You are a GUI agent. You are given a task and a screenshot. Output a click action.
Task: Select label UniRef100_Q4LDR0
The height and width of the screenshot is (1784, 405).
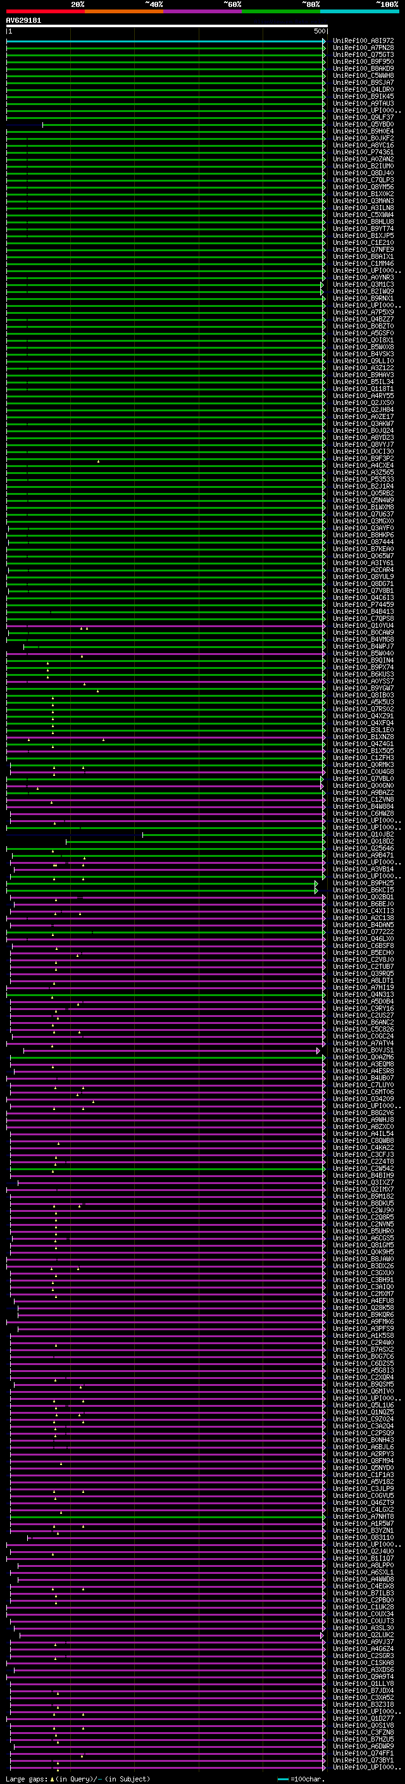[363, 89]
